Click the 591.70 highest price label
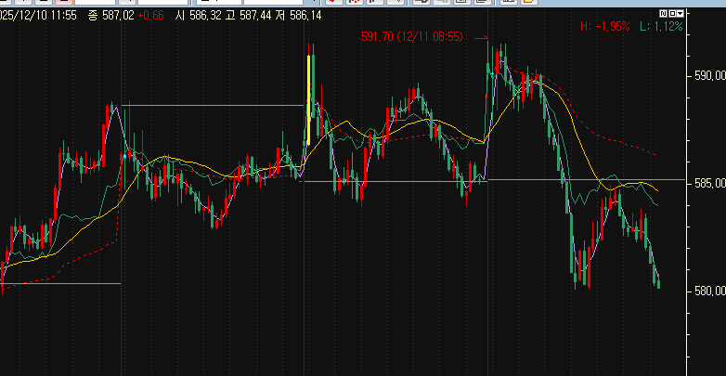Screen dimensions: 726x376 coord(411,36)
